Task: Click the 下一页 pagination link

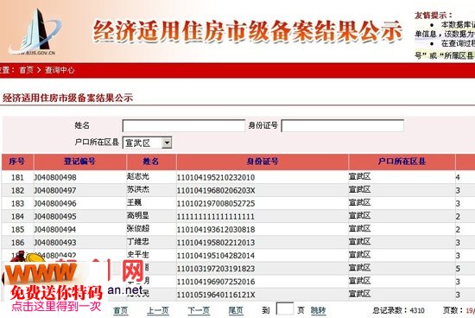Action: tap(199, 310)
